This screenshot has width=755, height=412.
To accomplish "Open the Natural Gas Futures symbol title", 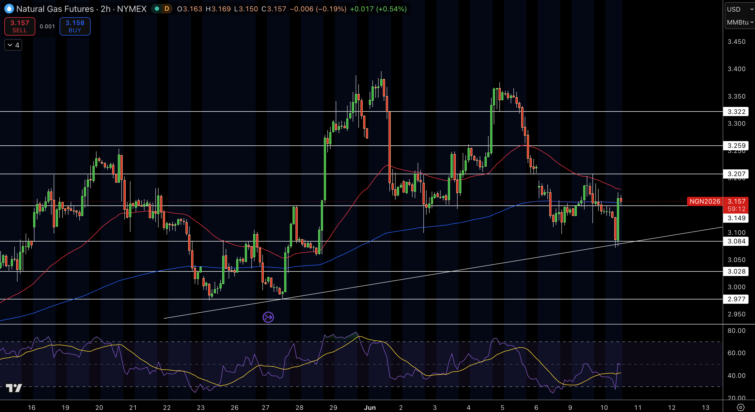I will pyautogui.click(x=81, y=9).
